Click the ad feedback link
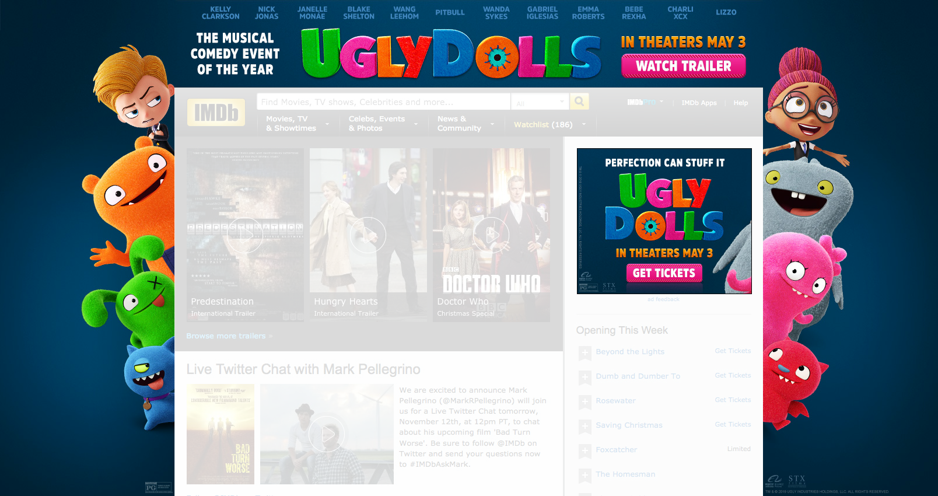 point(663,299)
